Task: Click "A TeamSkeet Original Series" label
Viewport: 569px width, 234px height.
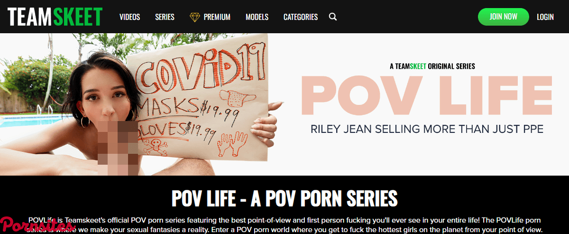Action: [432, 66]
